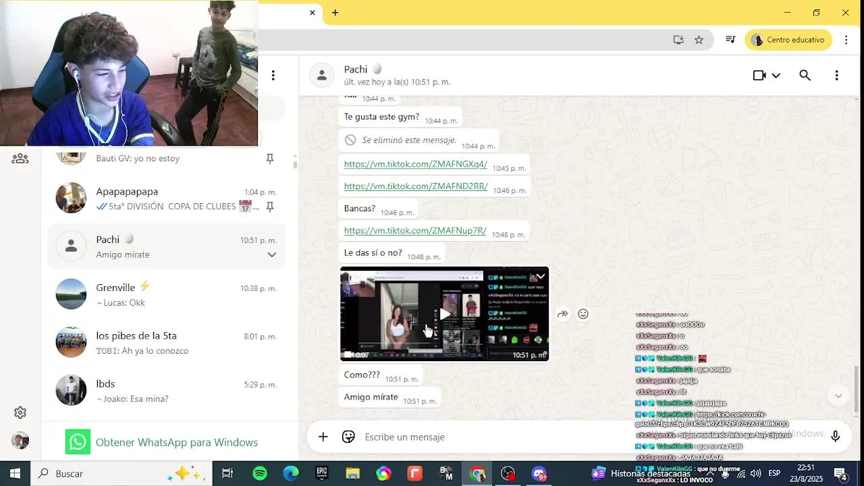This screenshot has height=486, width=864.
Task: Click the 'Como???' message
Action: click(x=381, y=375)
